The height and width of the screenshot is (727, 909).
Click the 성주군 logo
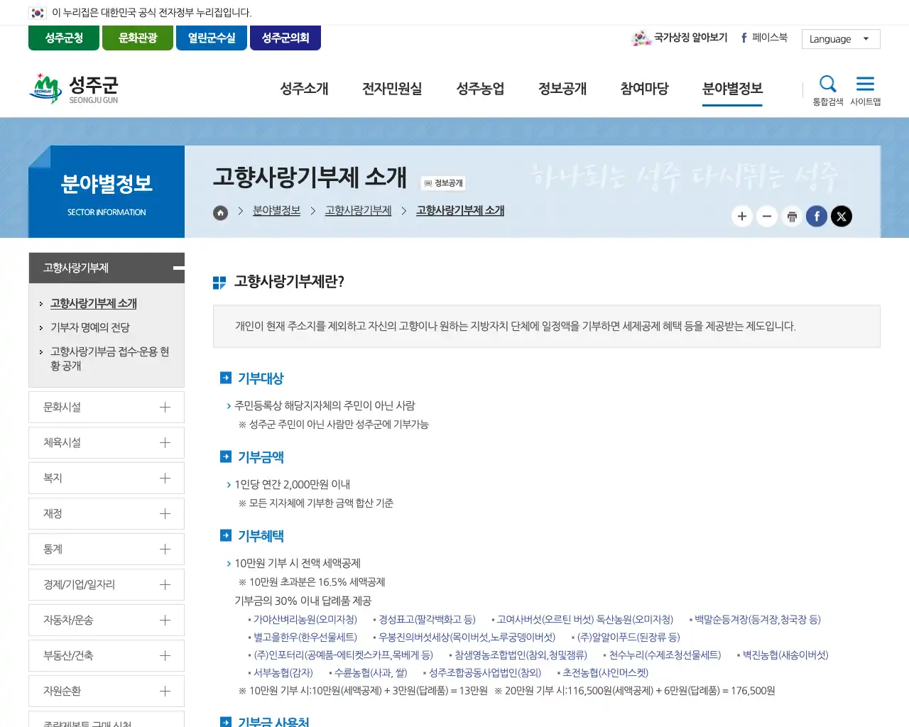tap(73, 89)
